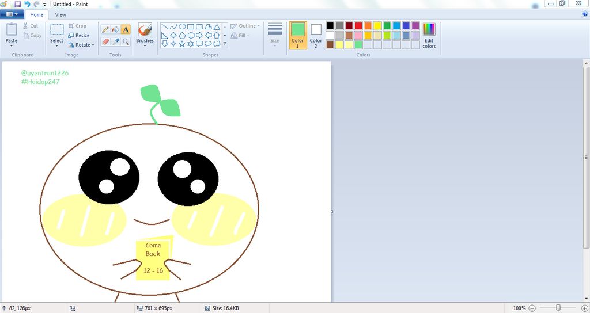The width and height of the screenshot is (590, 313).
Task: Pick the Oval shape
Action: click(x=182, y=26)
